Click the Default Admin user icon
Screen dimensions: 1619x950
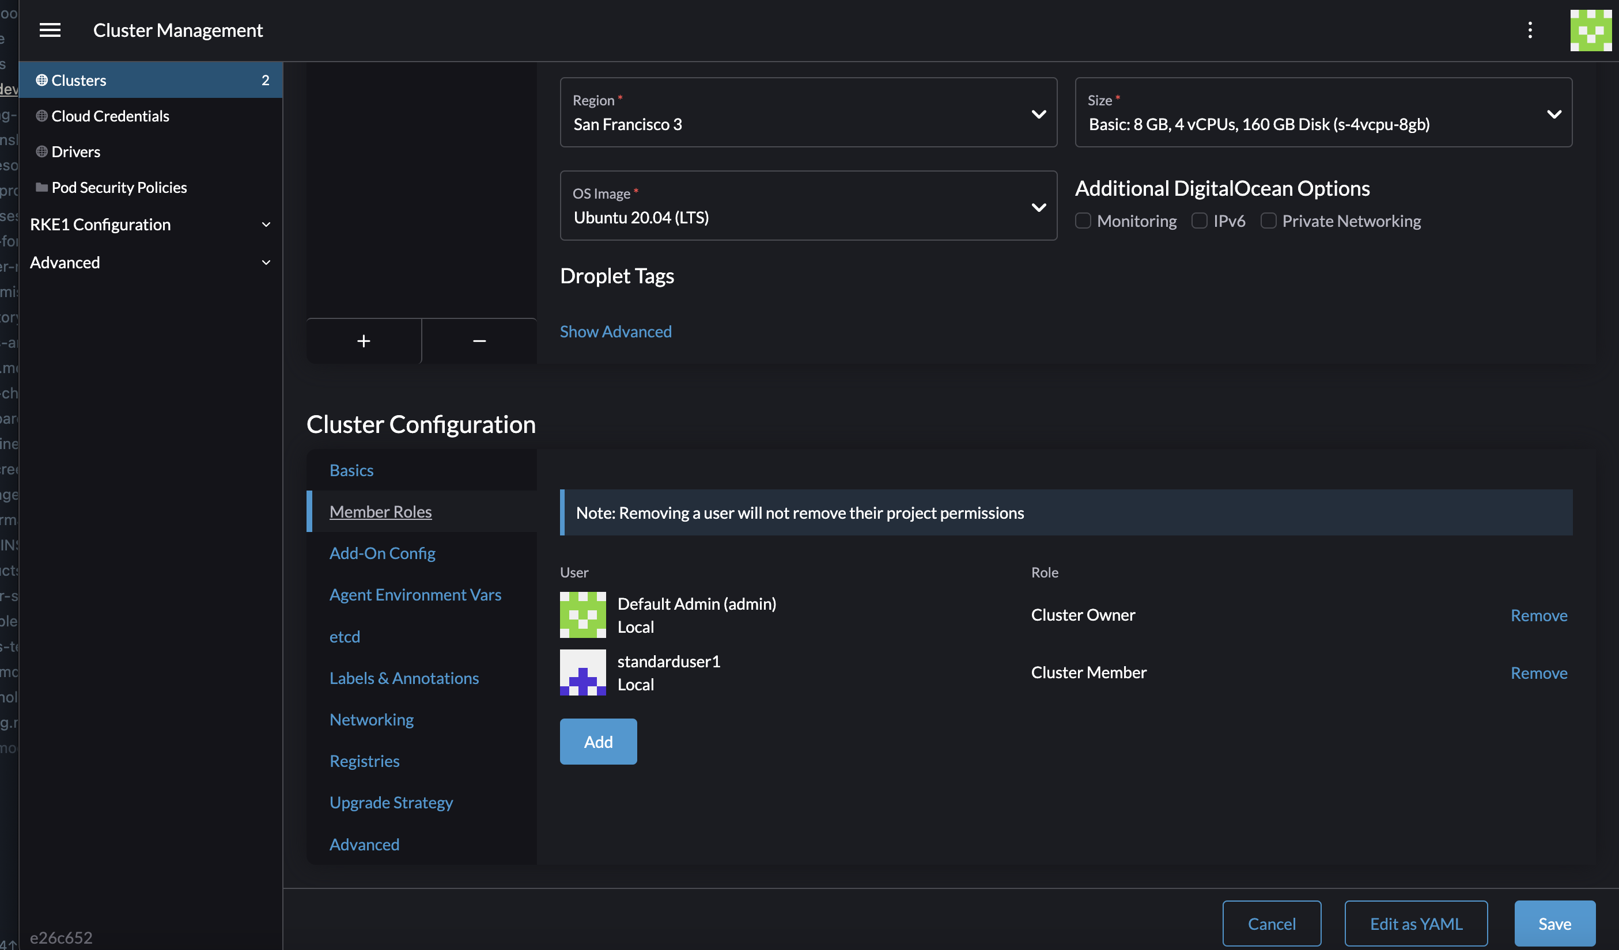click(x=582, y=614)
